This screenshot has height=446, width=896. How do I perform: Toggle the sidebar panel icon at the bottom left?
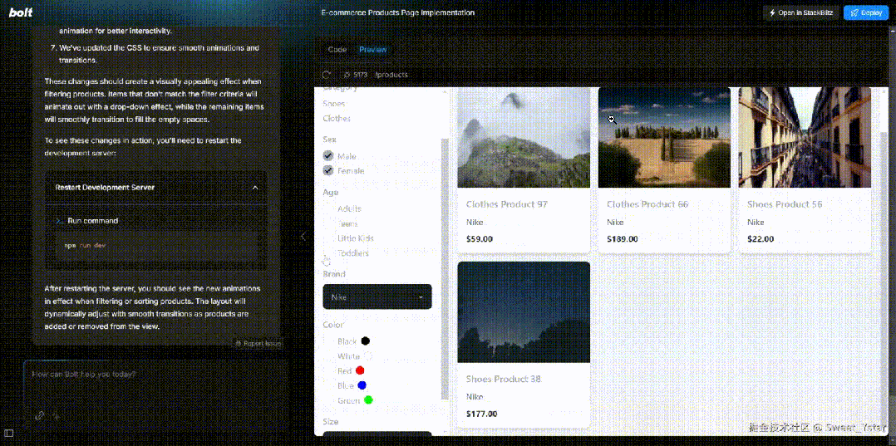click(9, 434)
